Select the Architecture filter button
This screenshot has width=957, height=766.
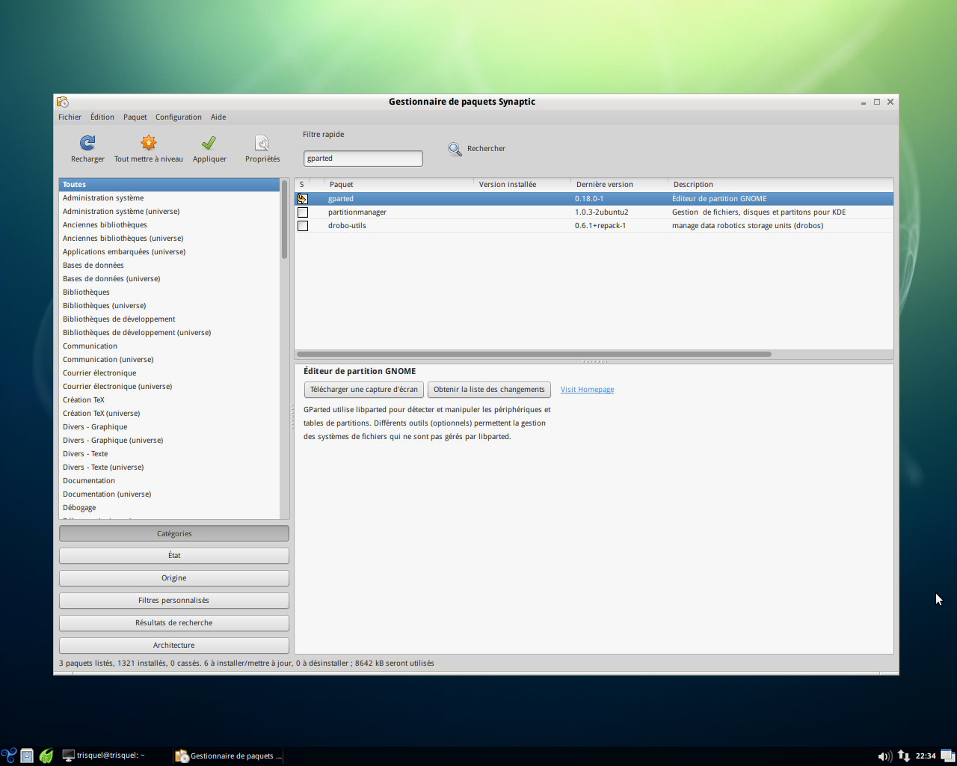coord(174,646)
